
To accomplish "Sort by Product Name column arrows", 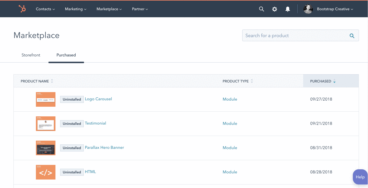I will [x=52, y=81].
